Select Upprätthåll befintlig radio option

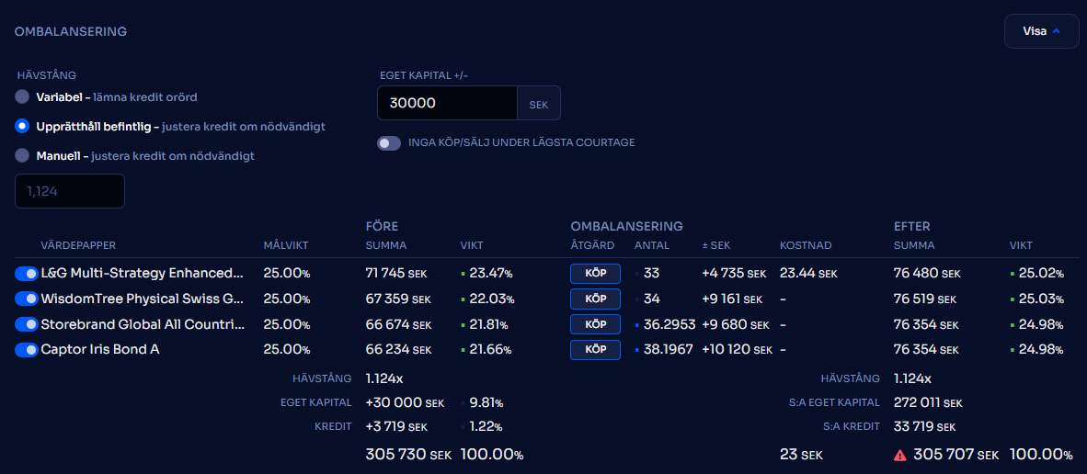click(x=22, y=126)
